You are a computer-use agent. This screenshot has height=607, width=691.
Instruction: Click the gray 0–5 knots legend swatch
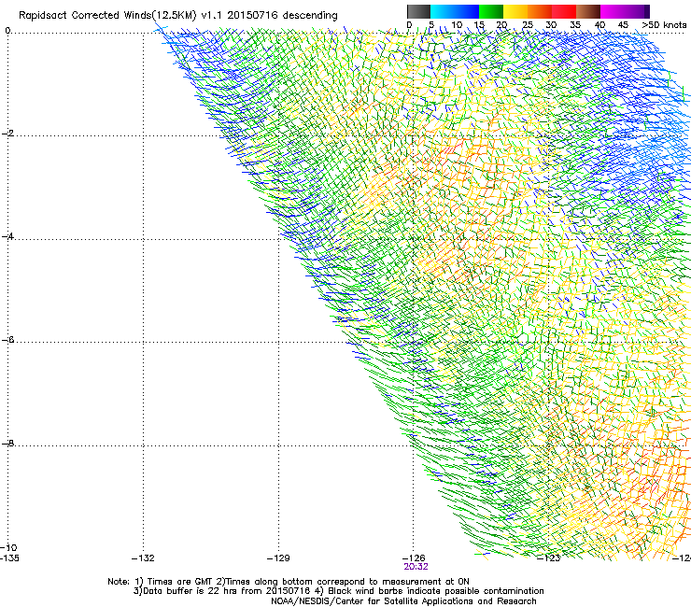(x=418, y=11)
